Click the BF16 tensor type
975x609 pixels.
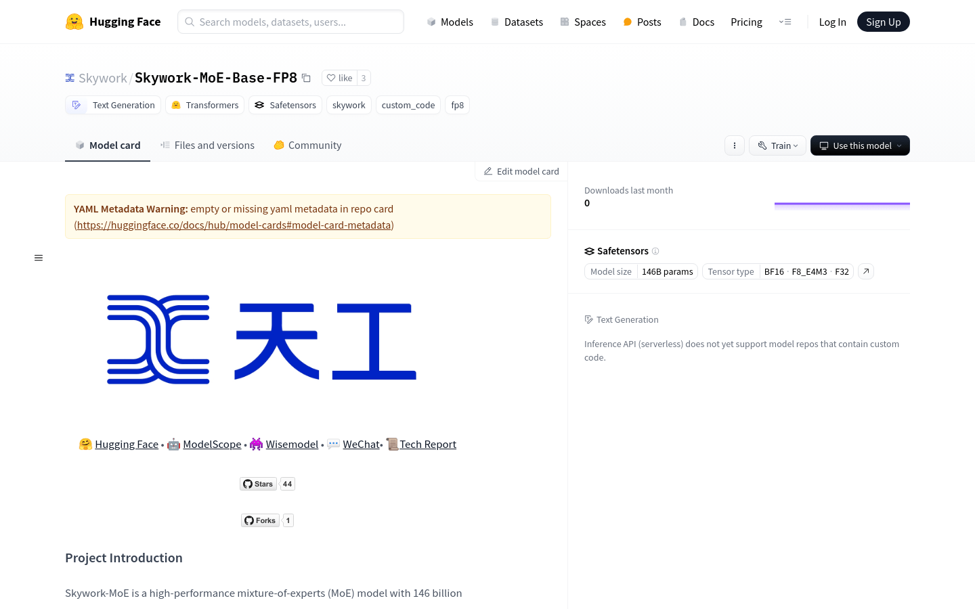pos(774,271)
